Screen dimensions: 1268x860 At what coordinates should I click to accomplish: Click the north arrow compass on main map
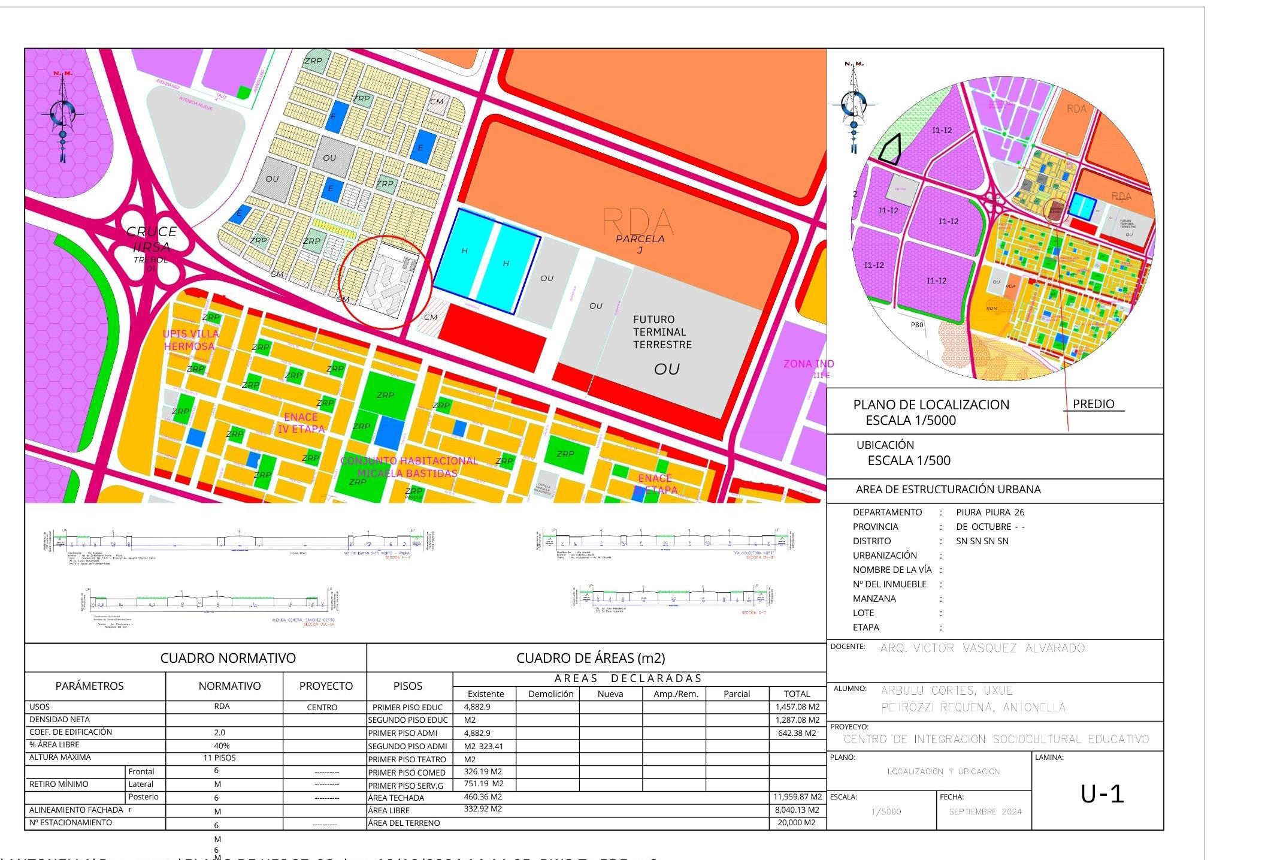pyautogui.click(x=62, y=117)
